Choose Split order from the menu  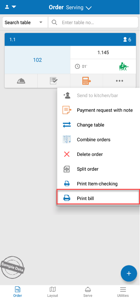pyautogui.click(x=98, y=169)
